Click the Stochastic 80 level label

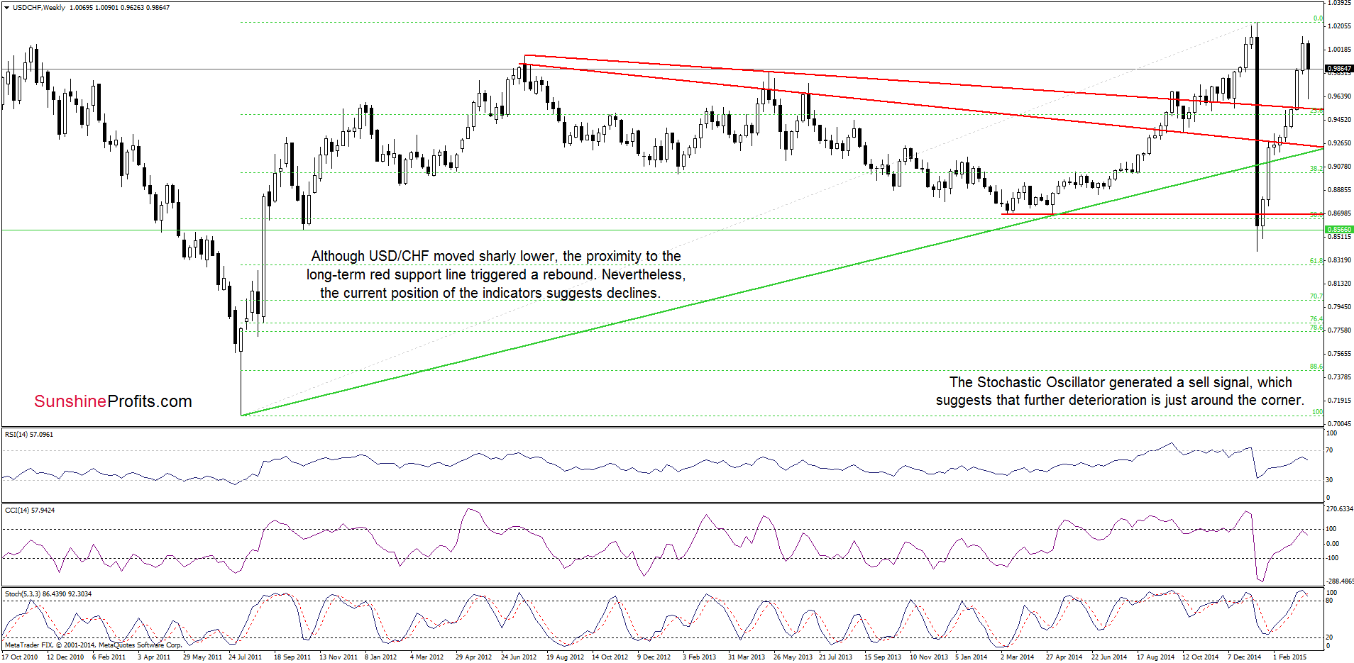pos(1331,601)
